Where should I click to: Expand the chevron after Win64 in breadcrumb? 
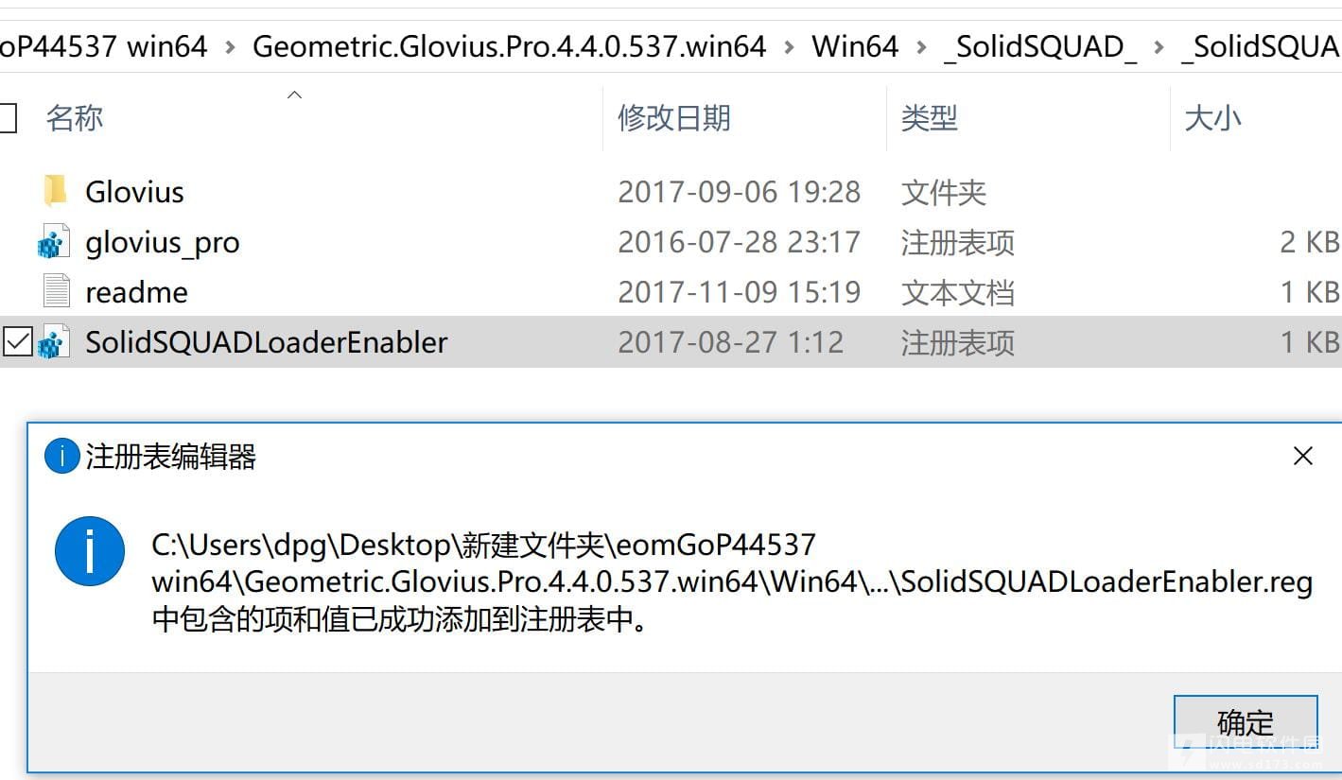[921, 46]
